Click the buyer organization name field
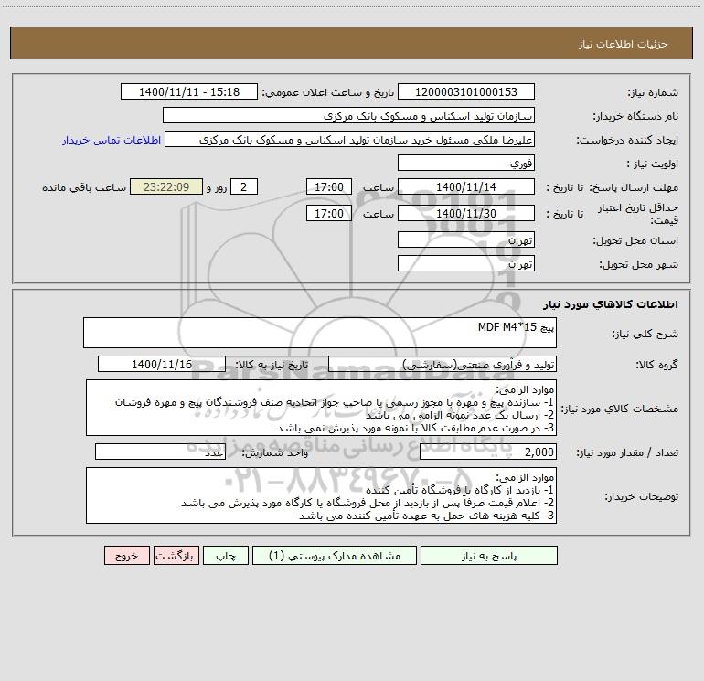The width and height of the screenshot is (704, 681). [348, 115]
